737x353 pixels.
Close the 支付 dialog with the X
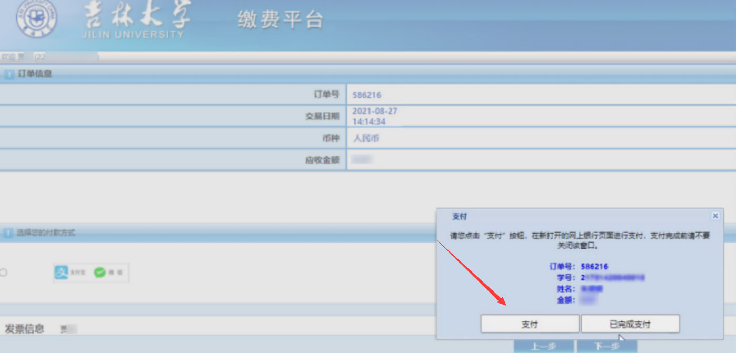pos(715,216)
